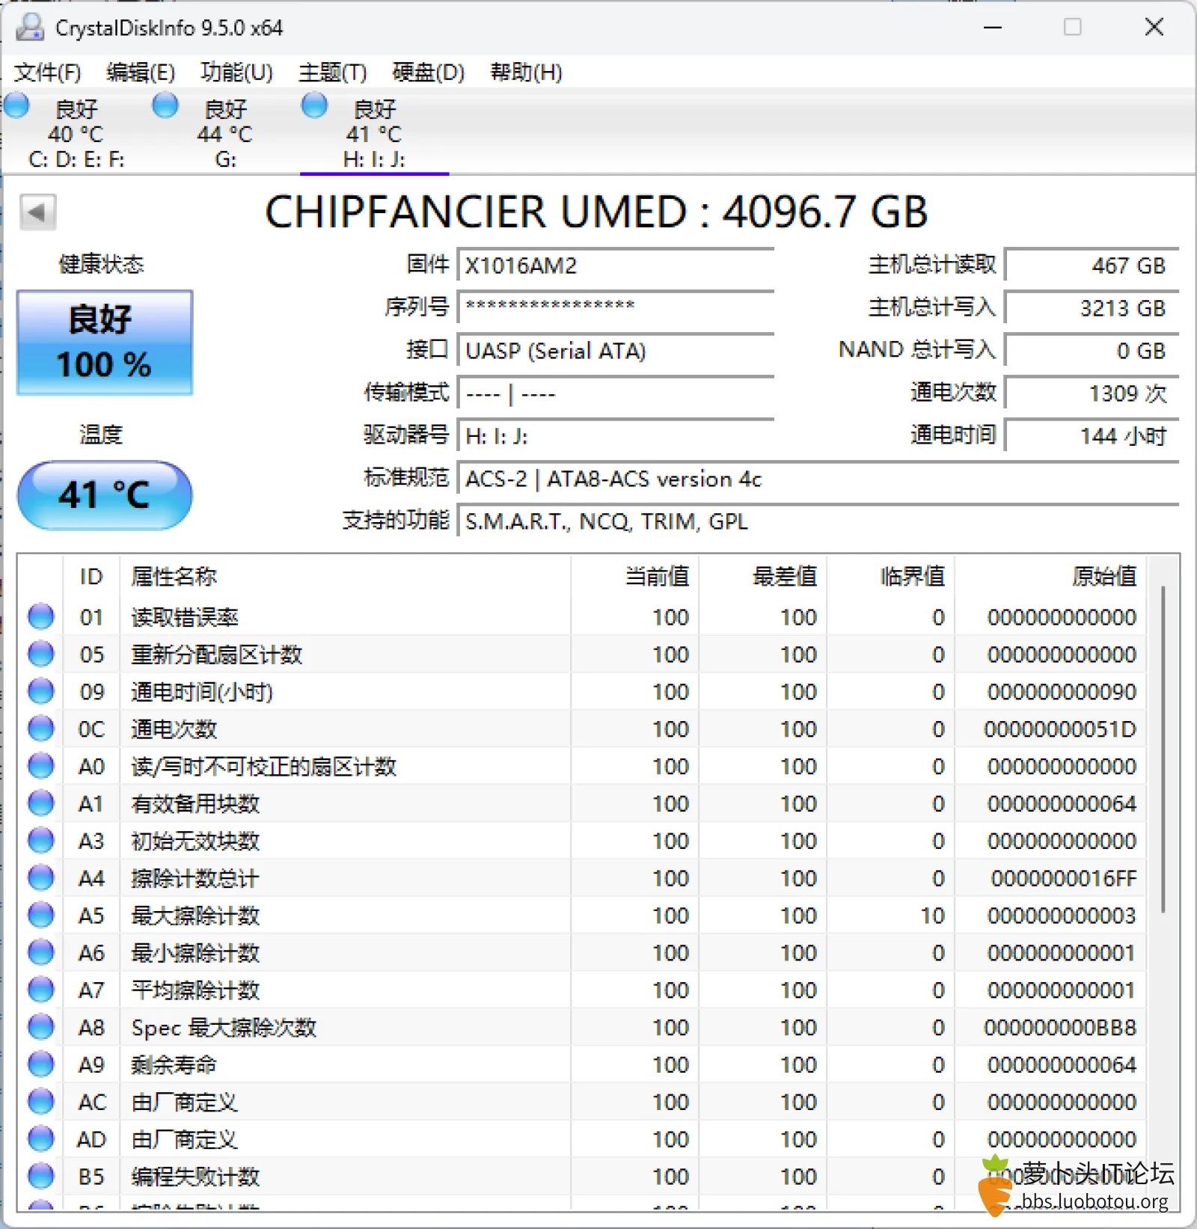
Task: Click the ACS-2 standard specification field
Action: tap(818, 479)
